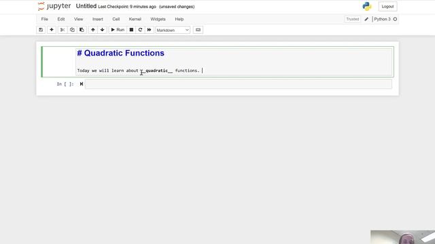Image resolution: width=435 pixels, height=244 pixels.
Task: Open the Widgets menu
Action: click(158, 19)
